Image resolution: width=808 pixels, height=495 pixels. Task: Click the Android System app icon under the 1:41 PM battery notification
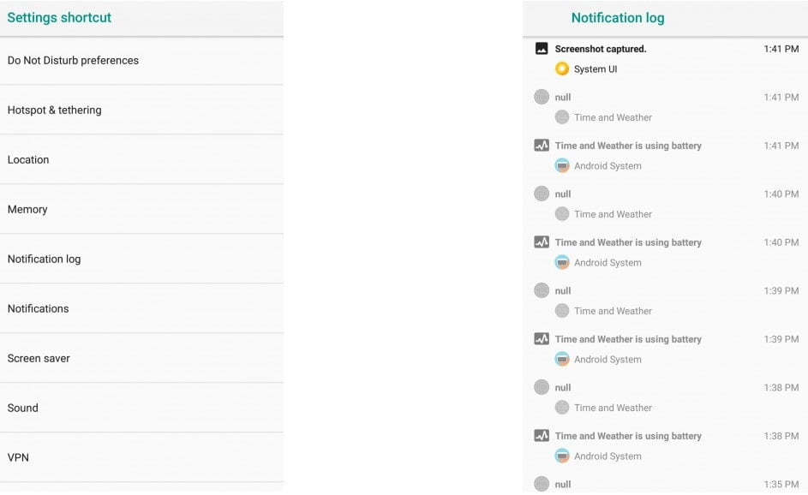[x=564, y=165]
